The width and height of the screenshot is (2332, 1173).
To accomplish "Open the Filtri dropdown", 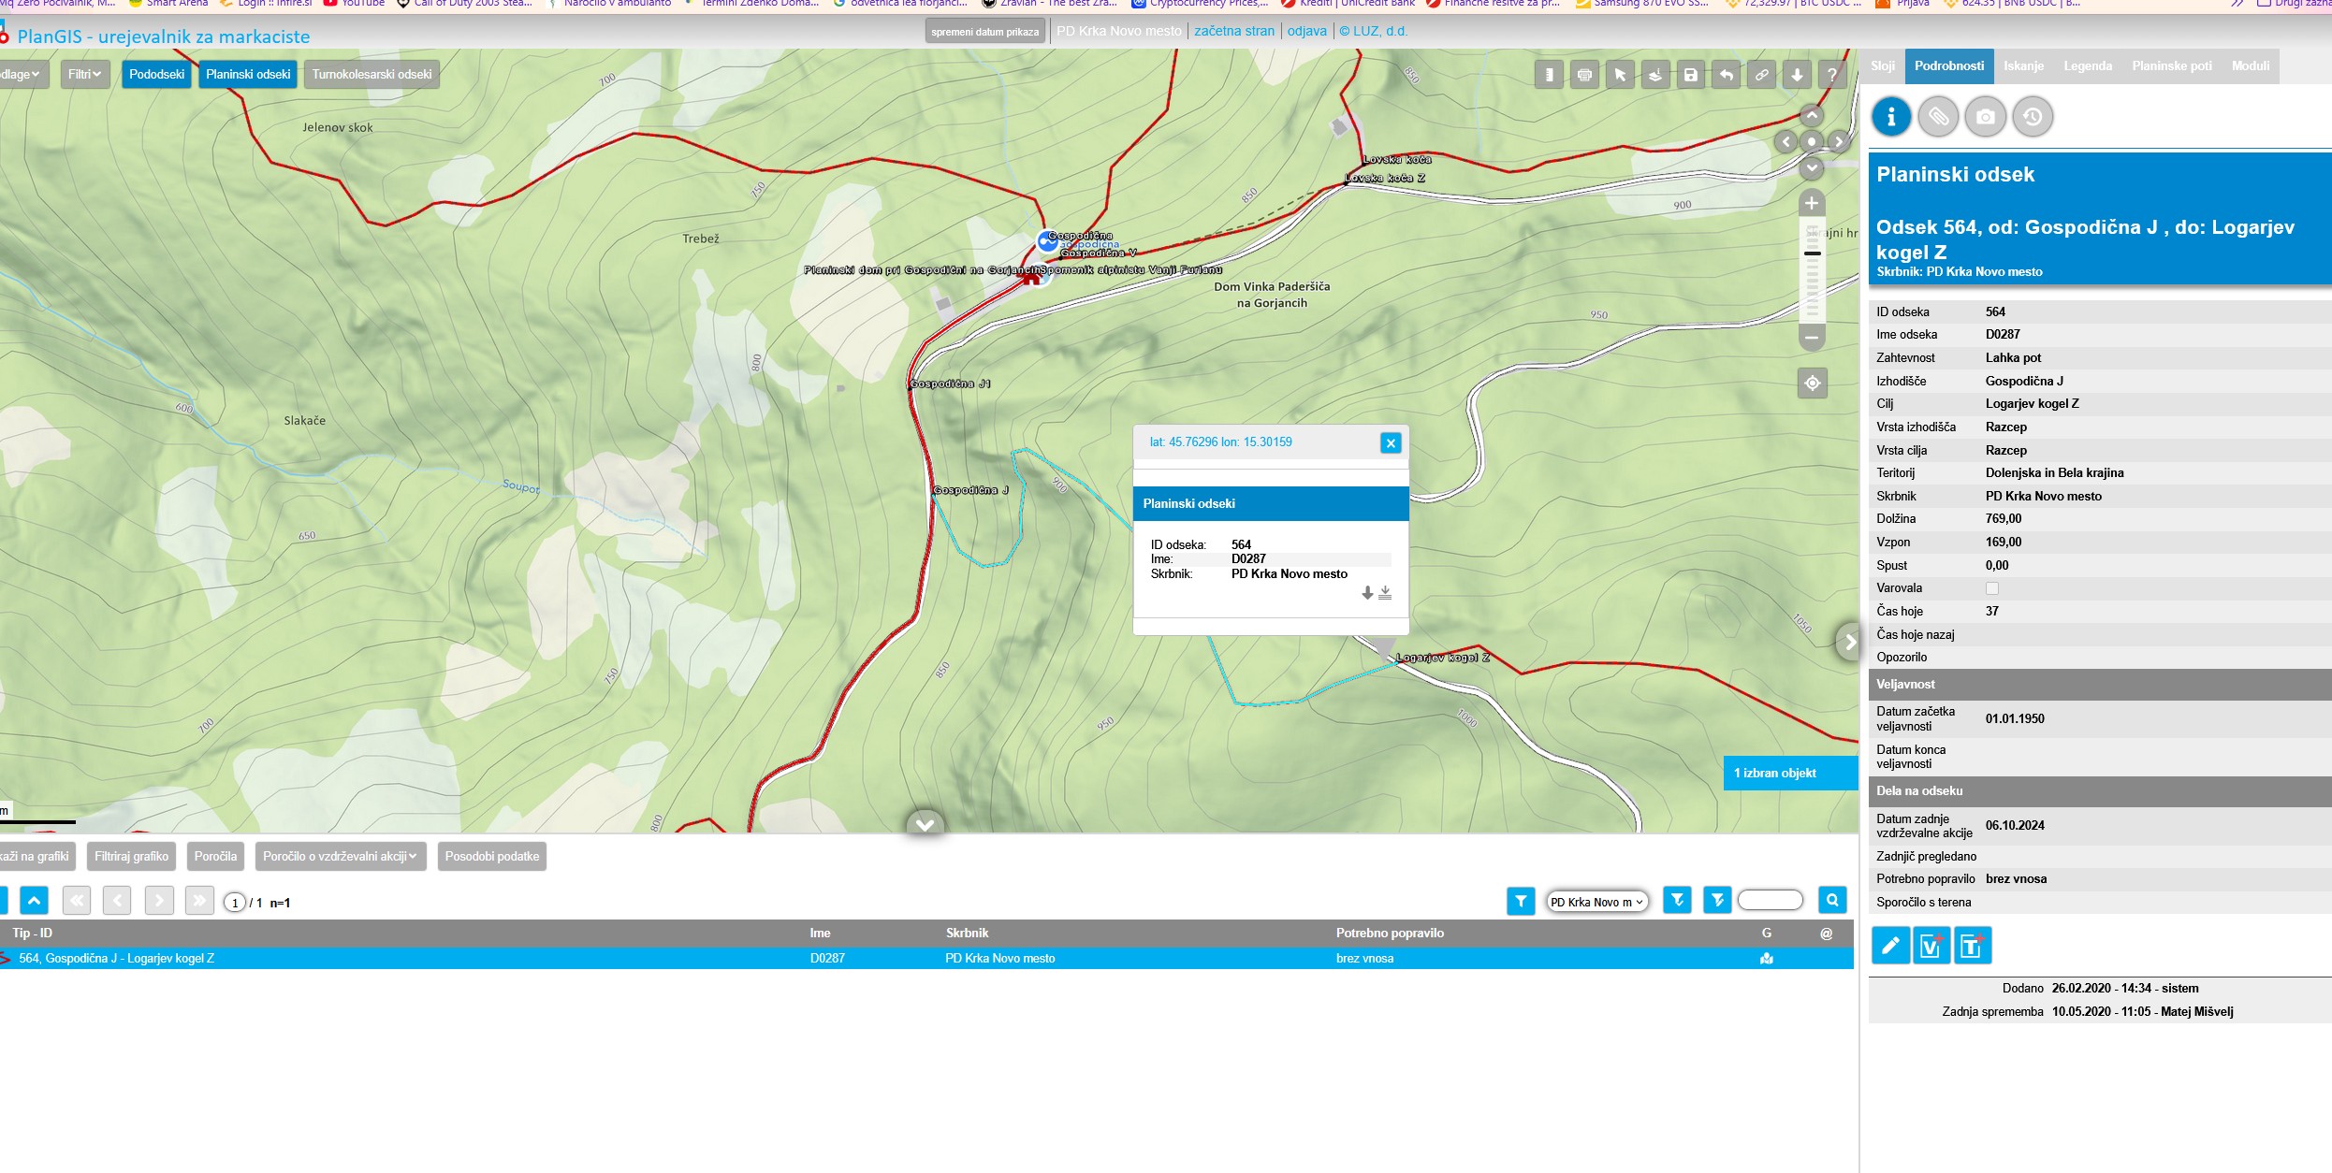I will tap(84, 75).
